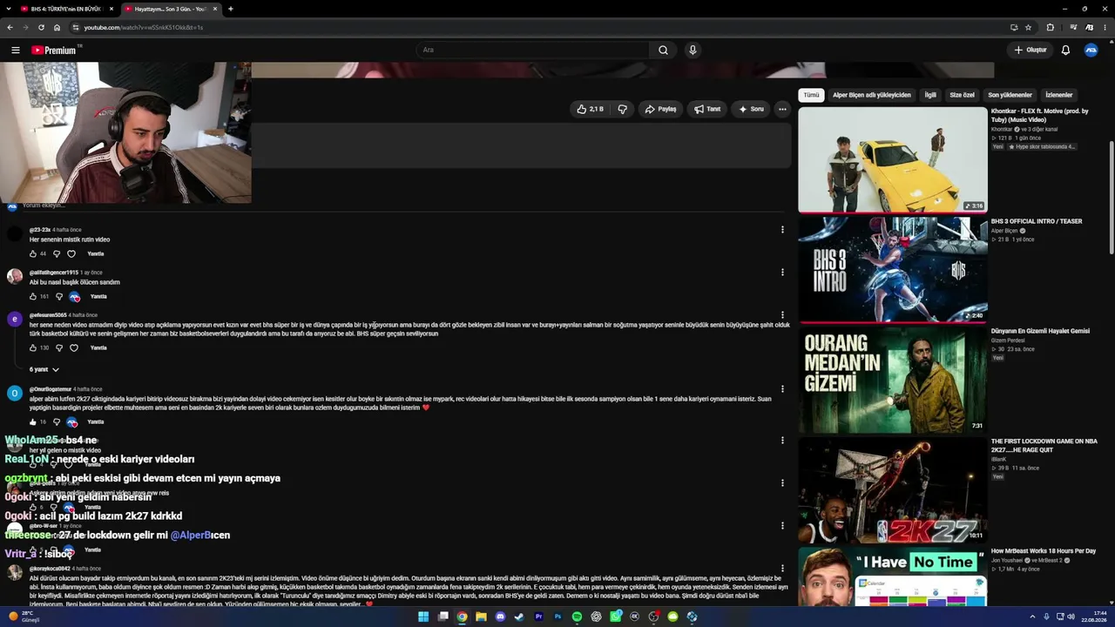Open the account avatar menu
The width and height of the screenshot is (1115, 627).
click(1091, 50)
